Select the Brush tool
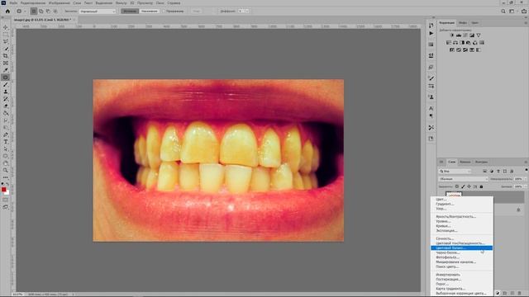 click(x=6, y=84)
